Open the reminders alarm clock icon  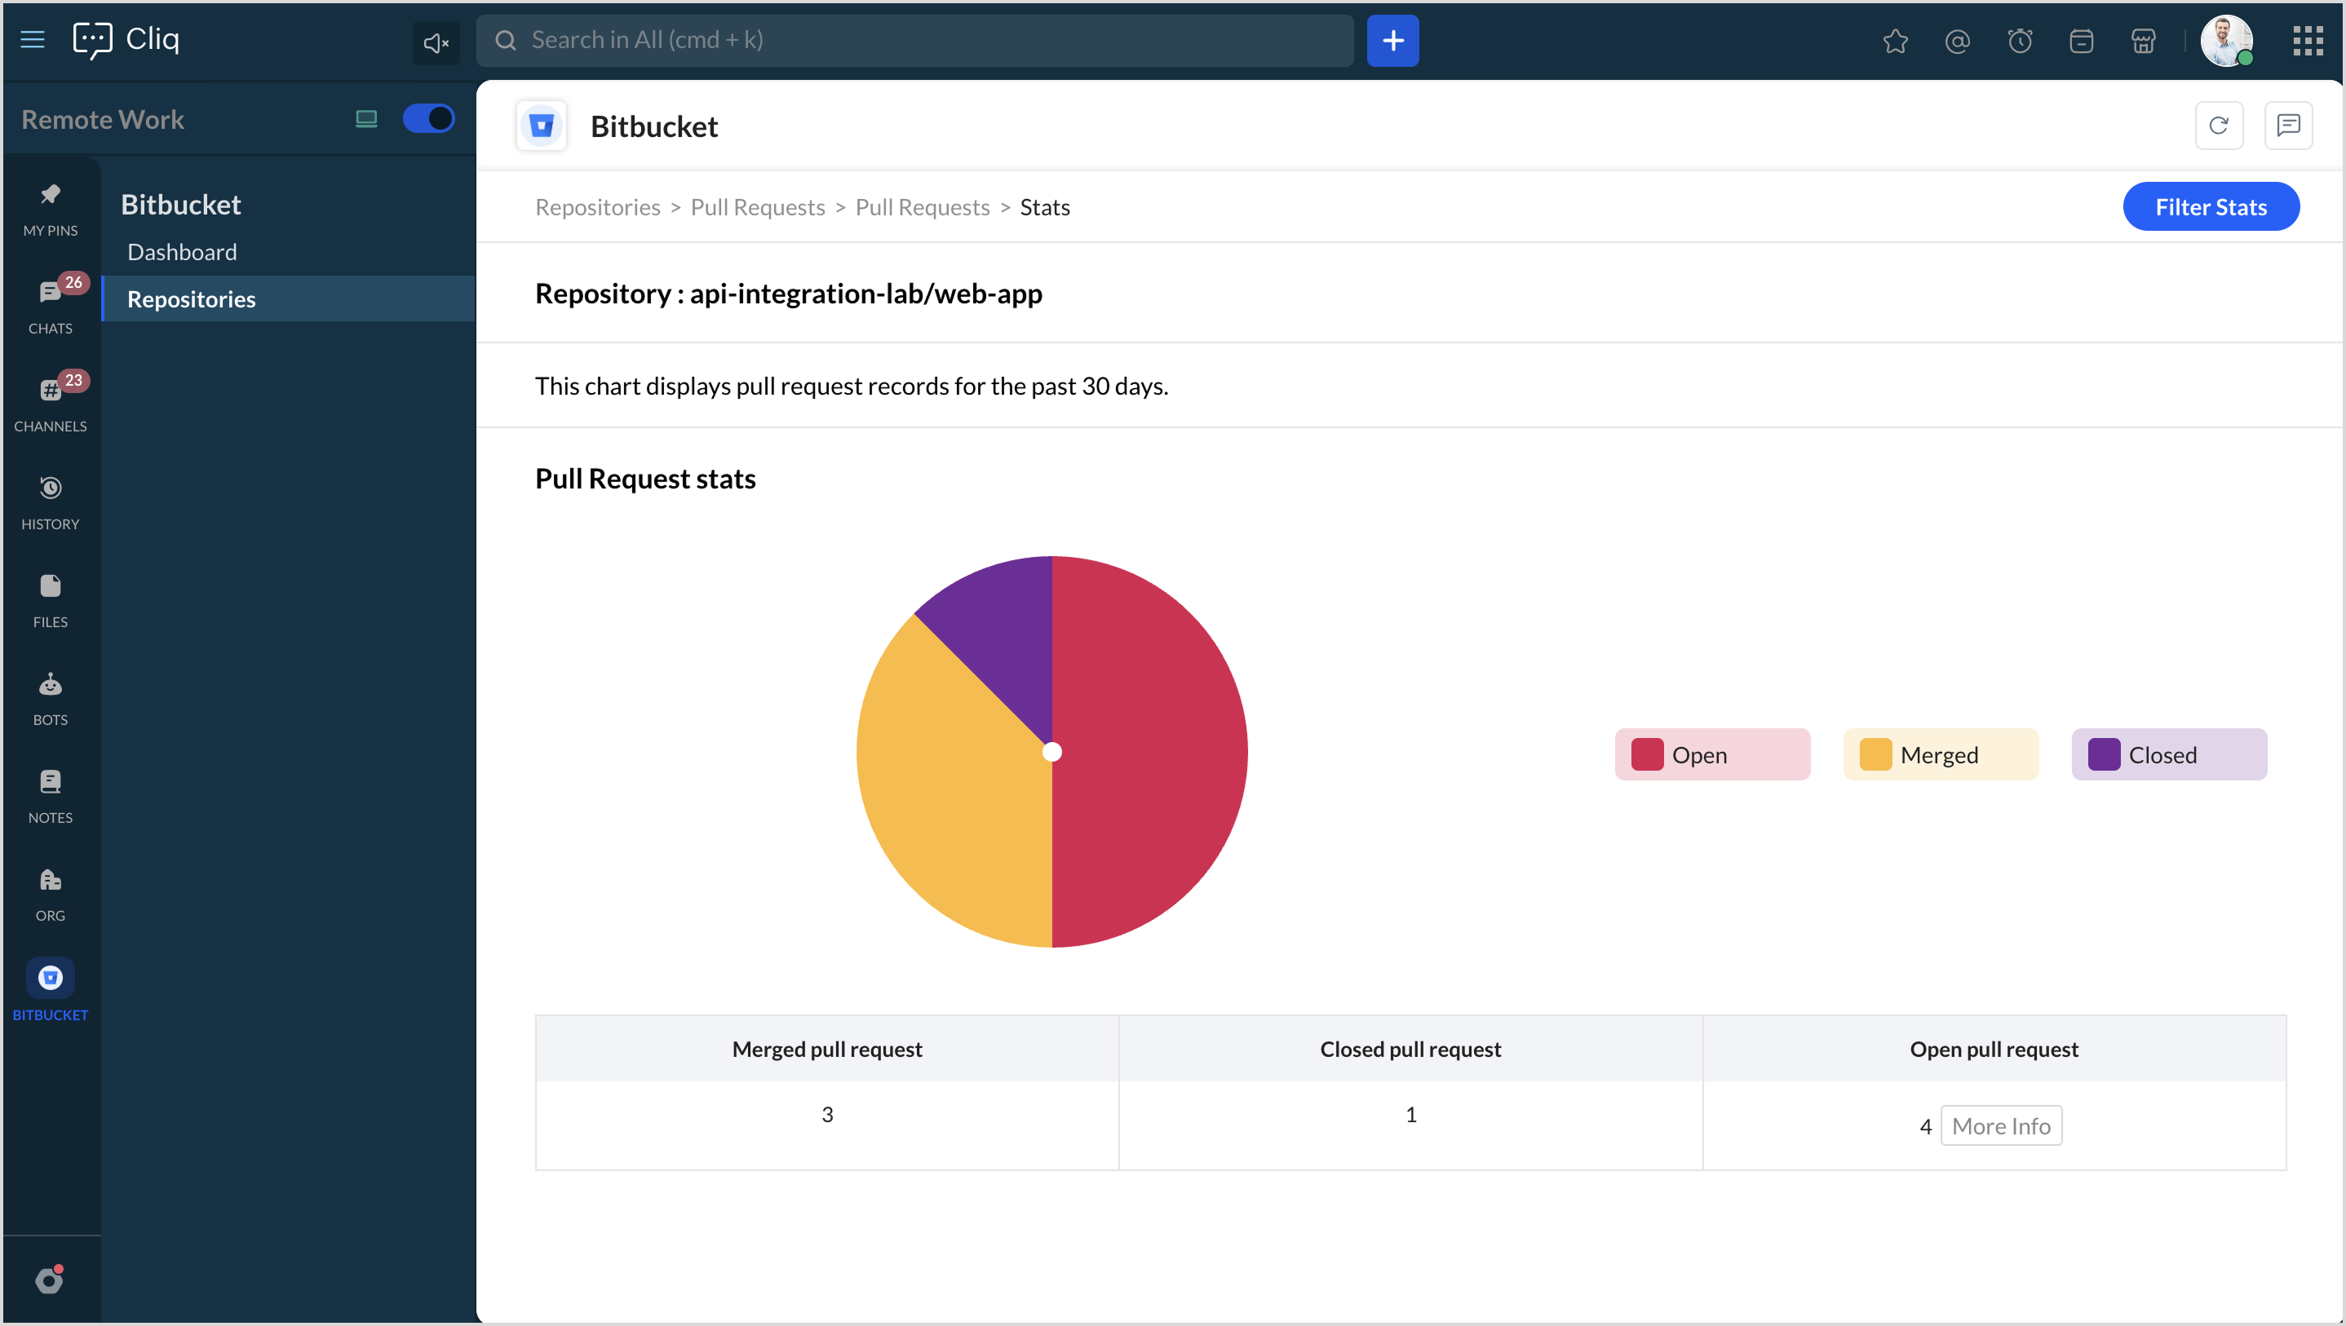click(2019, 41)
